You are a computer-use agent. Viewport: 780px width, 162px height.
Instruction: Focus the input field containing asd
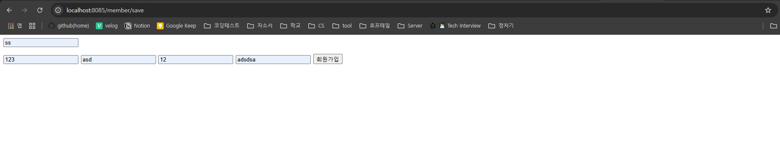tap(118, 59)
